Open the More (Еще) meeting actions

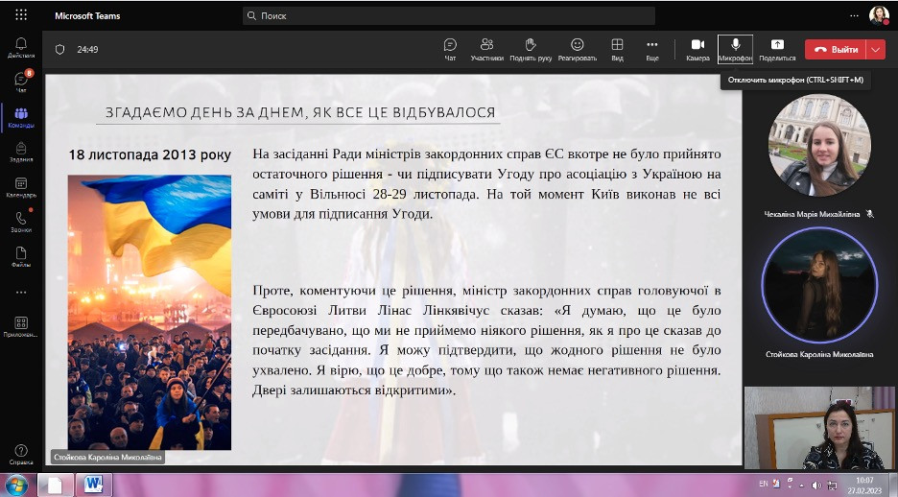[x=652, y=49]
